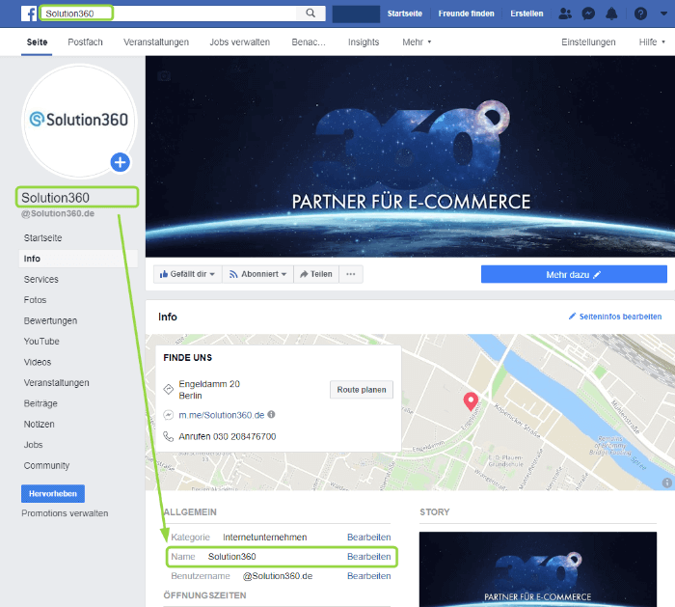This screenshot has width=675, height=607.
Task: Expand account dropdown arrow in top bar
Action: 663,14
